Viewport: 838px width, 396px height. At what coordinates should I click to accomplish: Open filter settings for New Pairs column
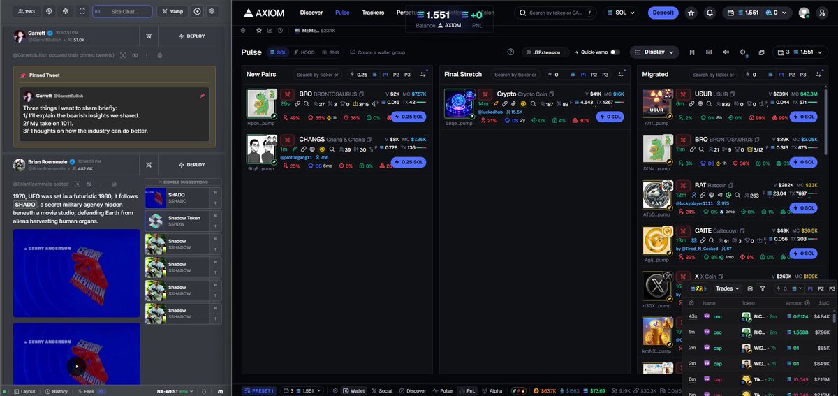(425, 74)
